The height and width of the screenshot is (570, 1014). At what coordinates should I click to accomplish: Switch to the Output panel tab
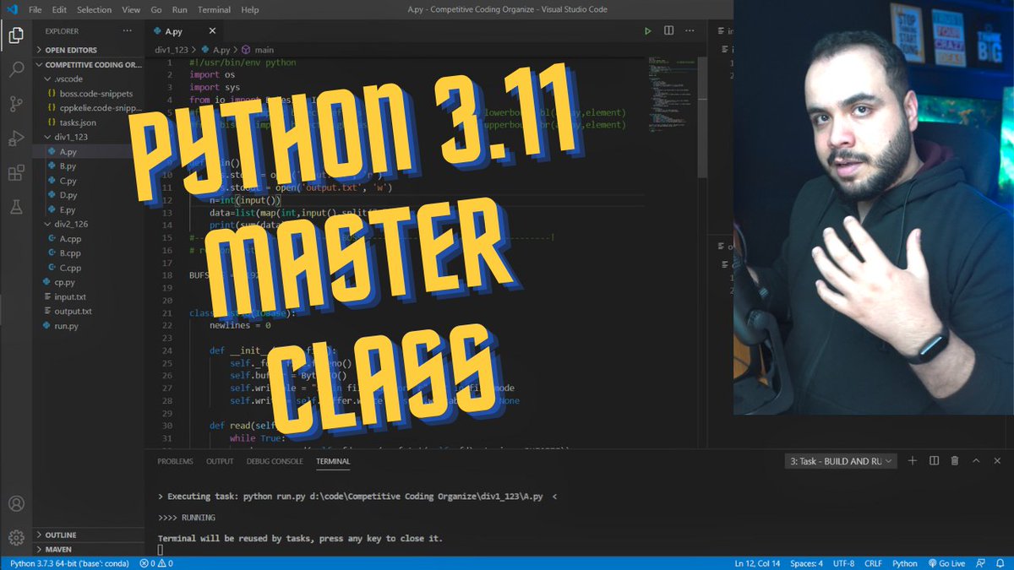click(x=220, y=461)
